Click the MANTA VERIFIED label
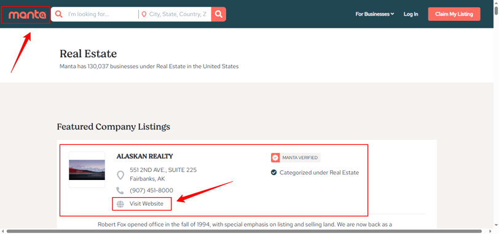The width and height of the screenshot is (499, 234). tap(300, 158)
